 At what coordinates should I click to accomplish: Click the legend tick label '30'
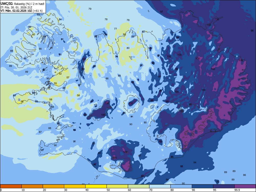(x=66, y=190)
